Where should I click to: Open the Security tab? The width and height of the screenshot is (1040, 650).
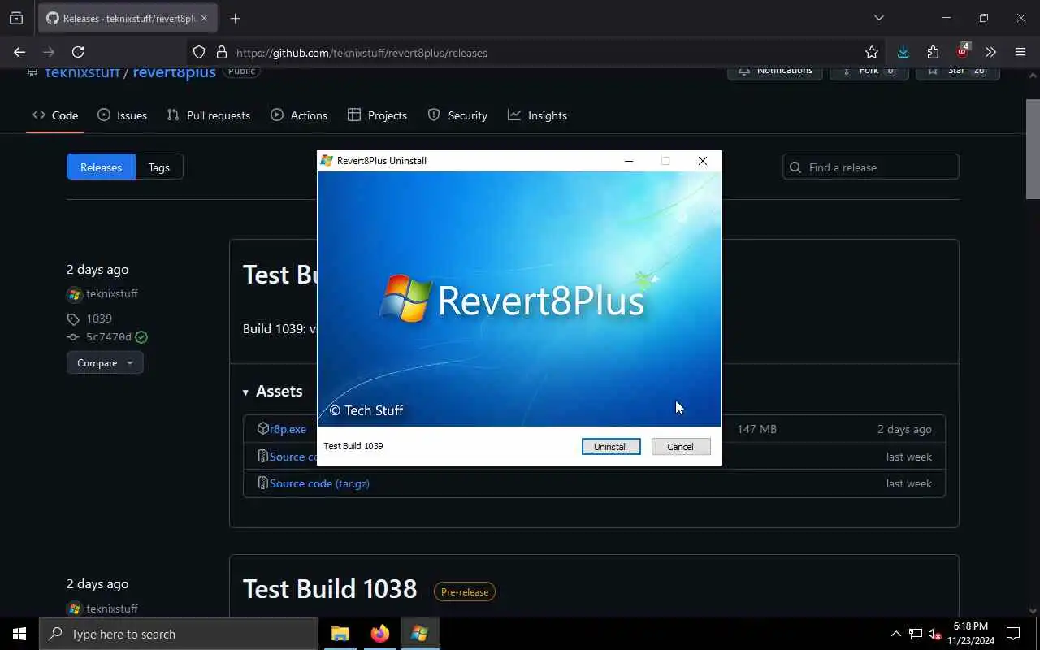click(x=457, y=115)
